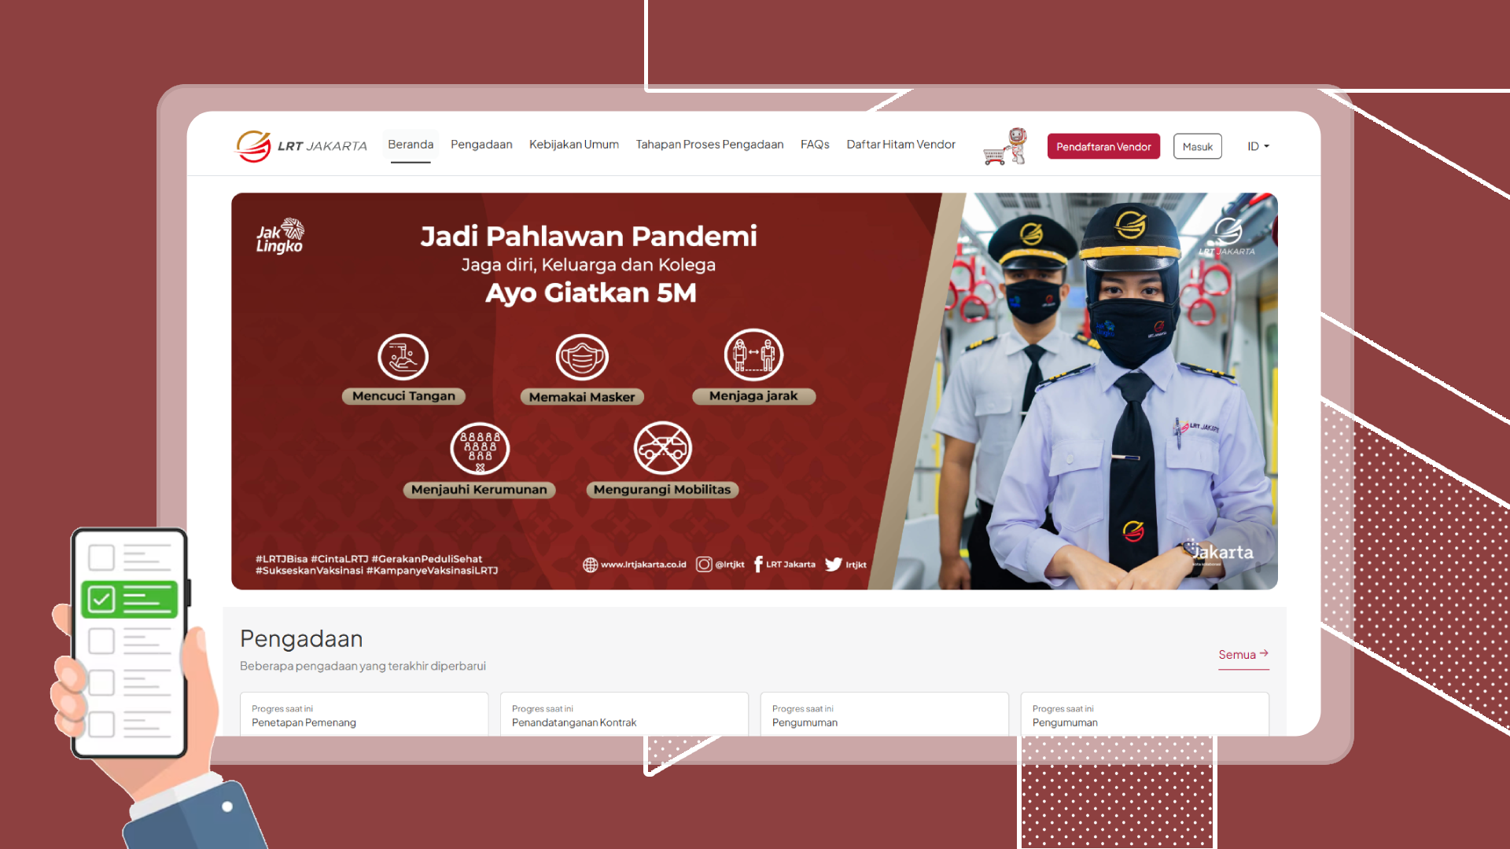Image resolution: width=1510 pixels, height=849 pixels.
Task: Click the Menjauhi Kerumunan label
Action: (479, 490)
